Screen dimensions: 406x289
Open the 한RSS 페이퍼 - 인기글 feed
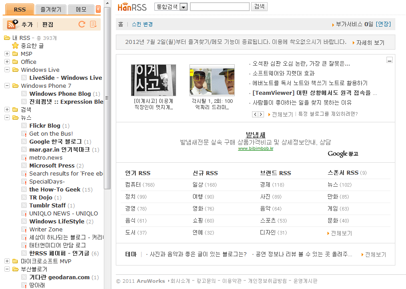pos(59,253)
